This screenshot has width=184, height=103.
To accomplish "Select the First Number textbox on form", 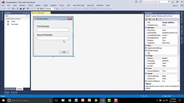I will pos(53,30).
